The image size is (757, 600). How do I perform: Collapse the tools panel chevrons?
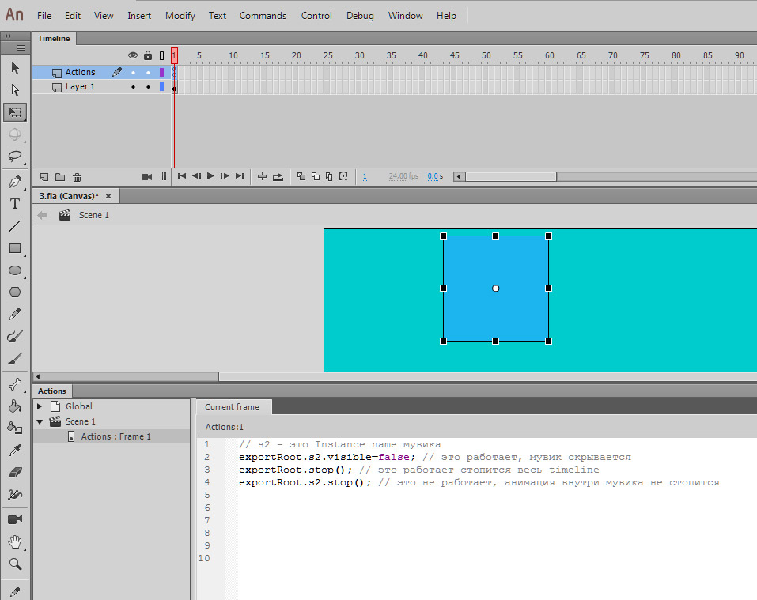8,36
